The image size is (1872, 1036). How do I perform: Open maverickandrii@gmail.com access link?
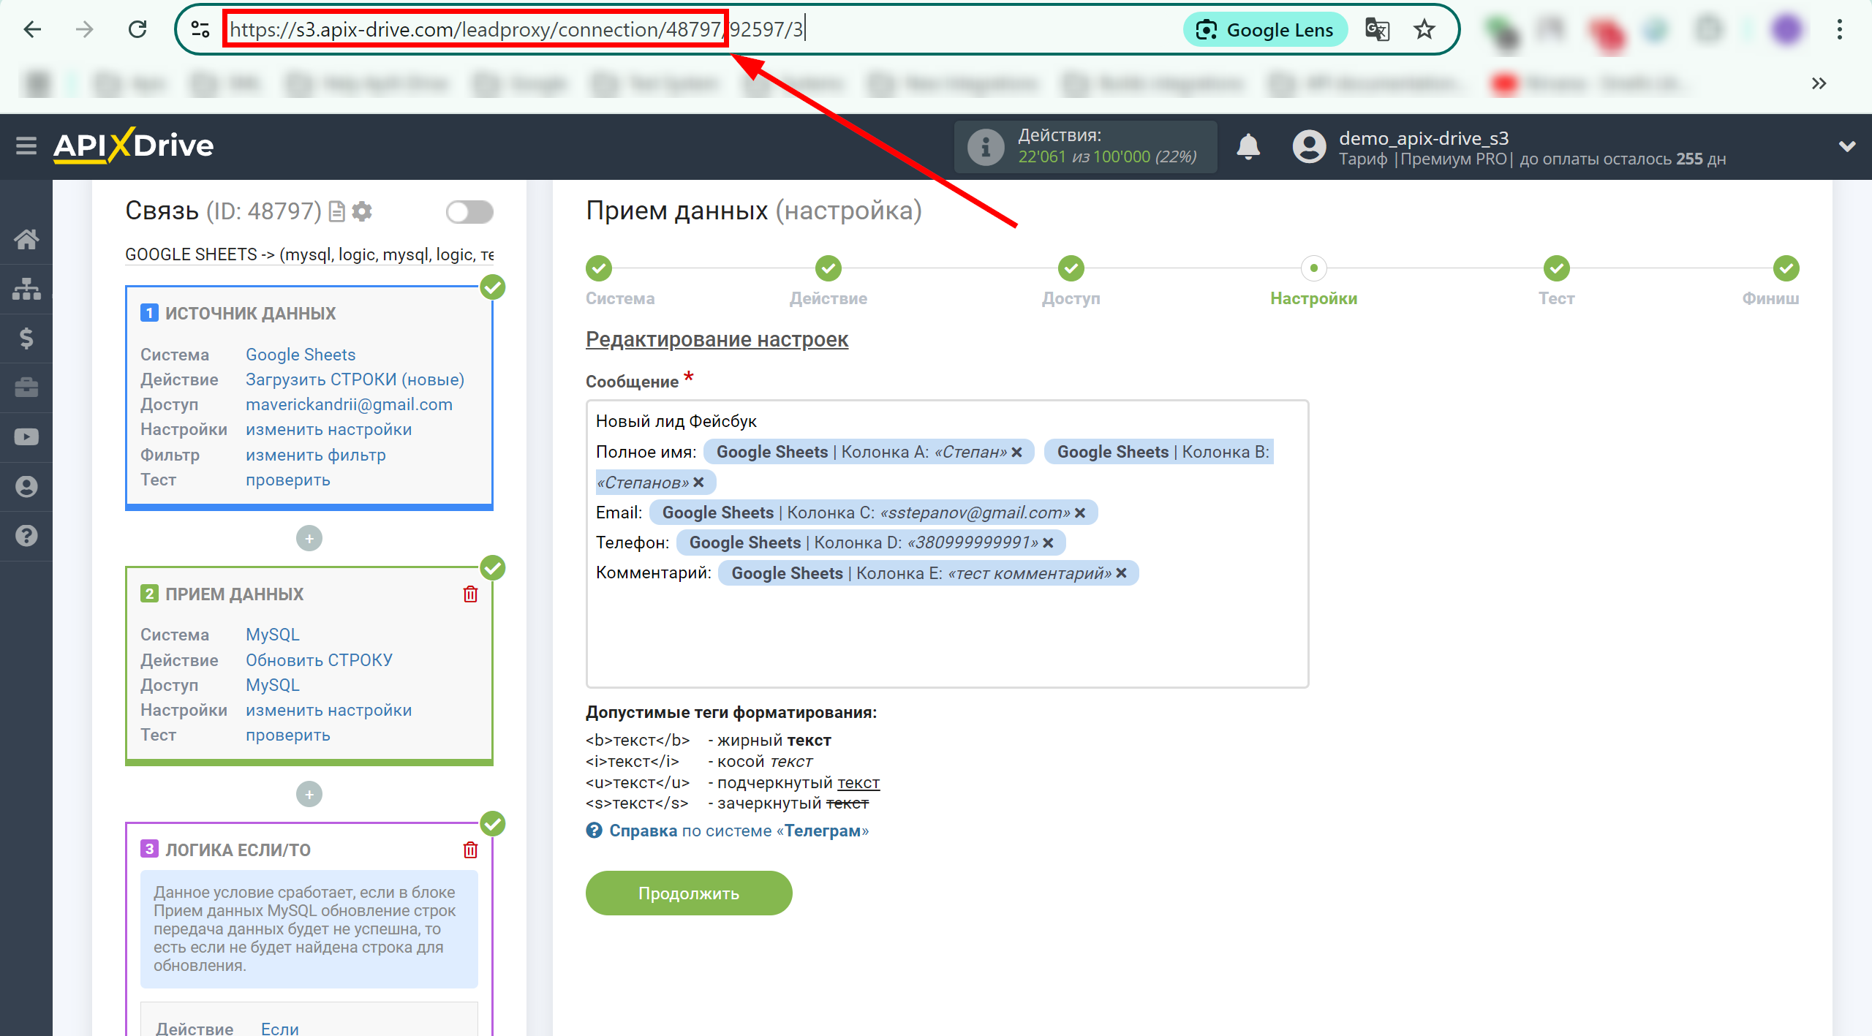click(349, 404)
